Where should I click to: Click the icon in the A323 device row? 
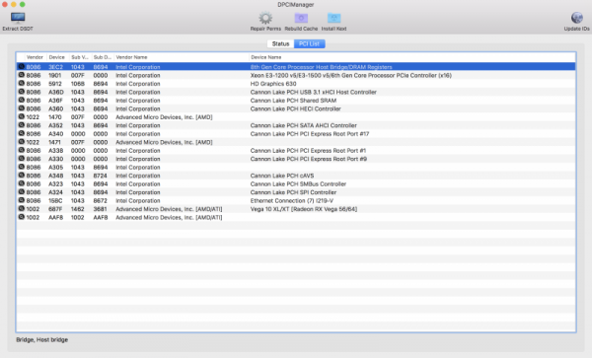[22, 183]
